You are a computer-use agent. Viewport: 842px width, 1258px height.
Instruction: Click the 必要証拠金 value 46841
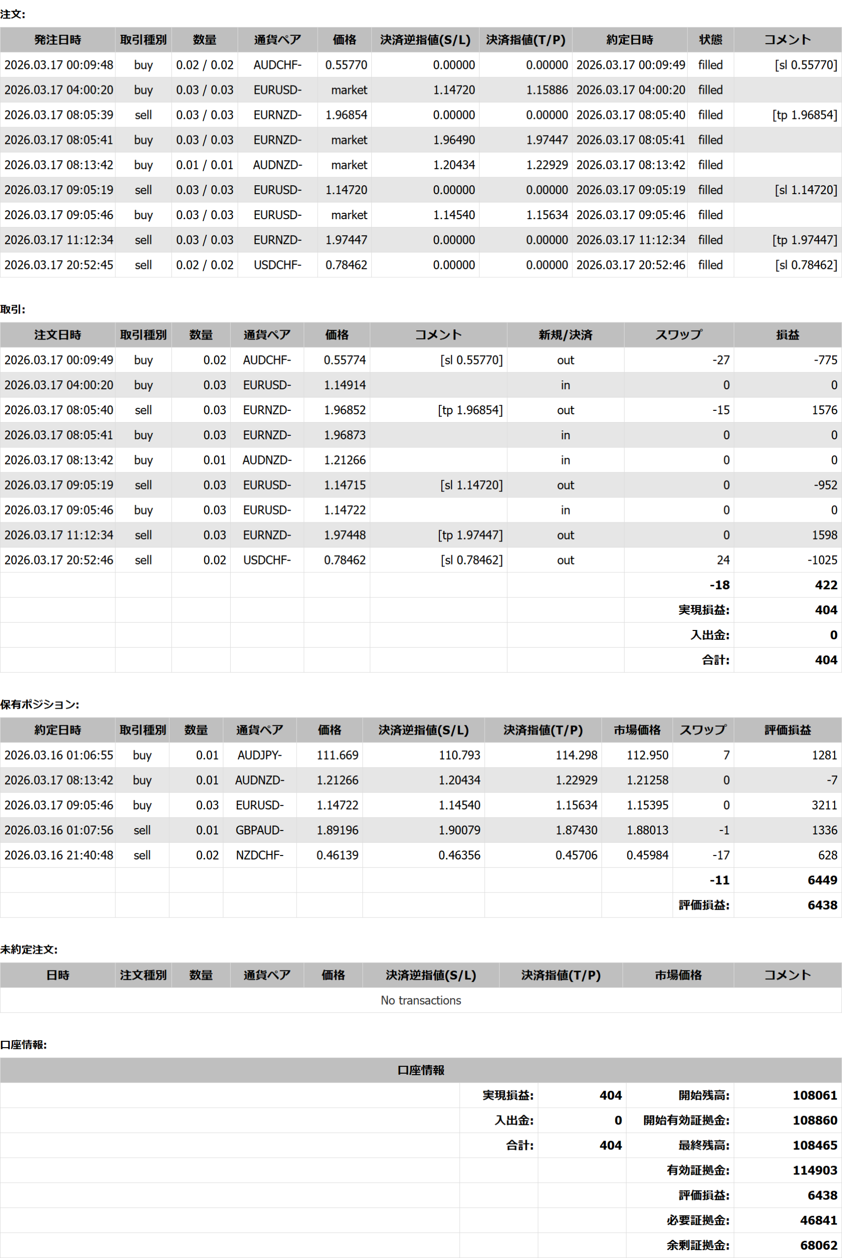818,1220
